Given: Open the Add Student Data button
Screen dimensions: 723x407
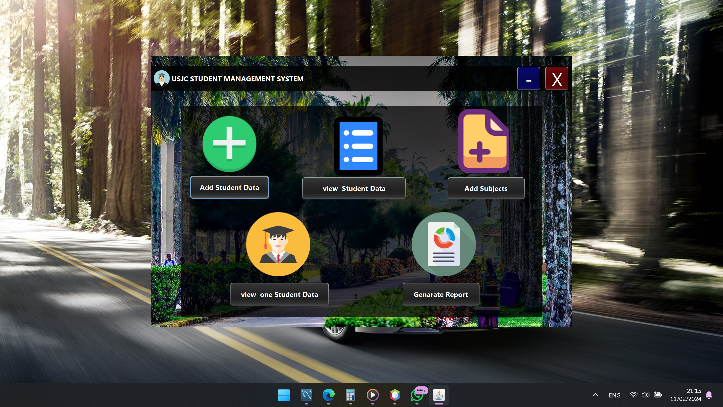Looking at the screenshot, I should (229, 187).
